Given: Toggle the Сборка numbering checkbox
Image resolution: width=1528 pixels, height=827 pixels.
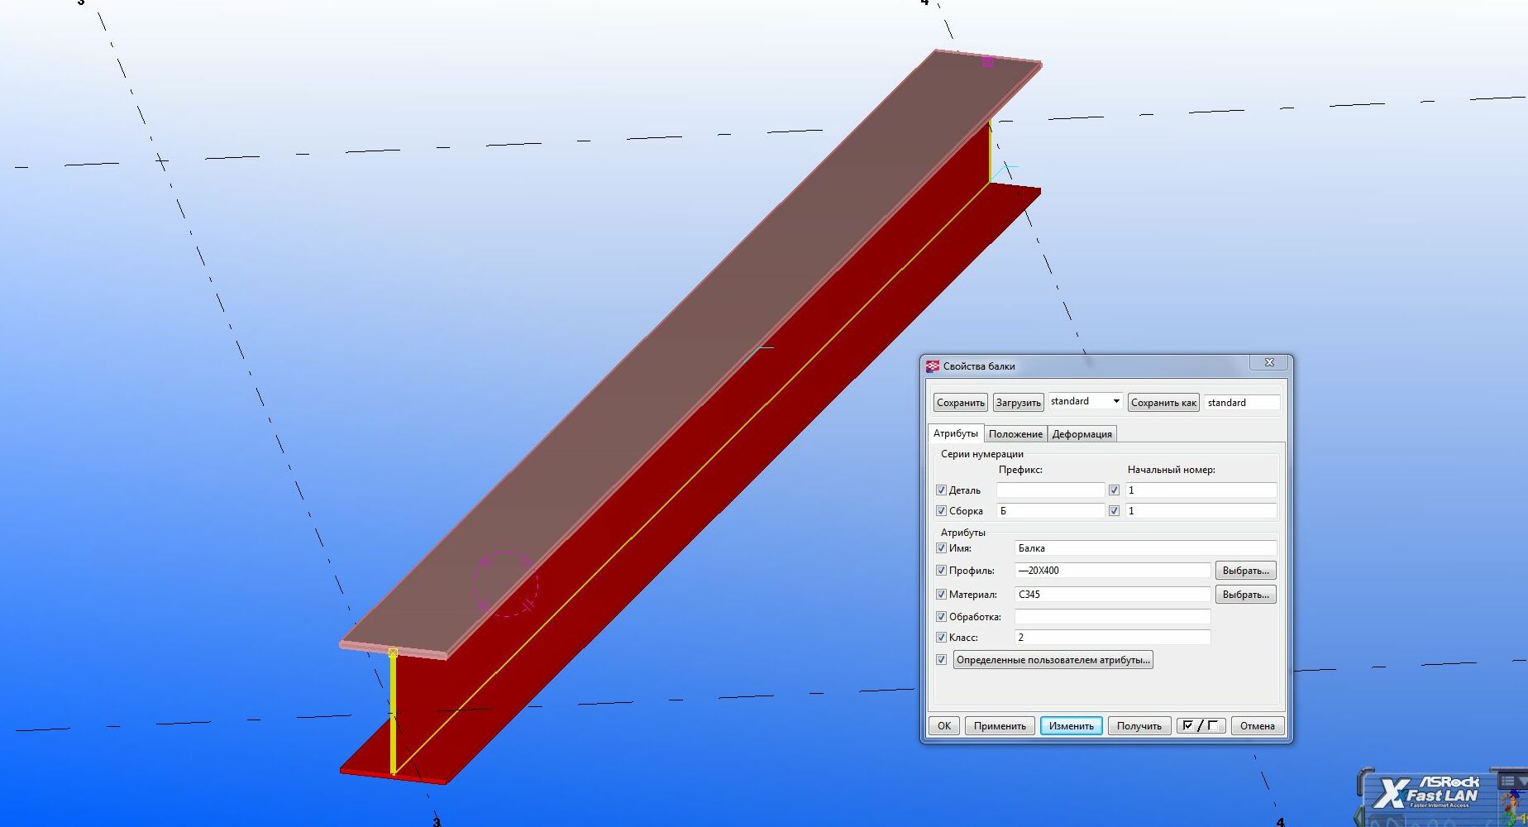Looking at the screenshot, I should point(941,511).
